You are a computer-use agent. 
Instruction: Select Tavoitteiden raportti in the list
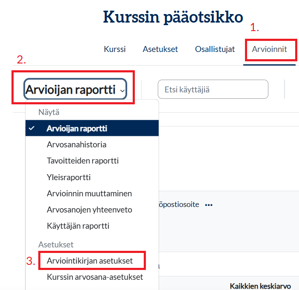click(83, 161)
